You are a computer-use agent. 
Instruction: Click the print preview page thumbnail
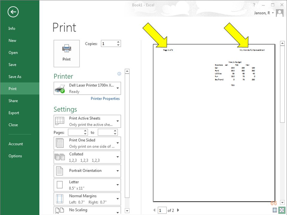point(214,123)
